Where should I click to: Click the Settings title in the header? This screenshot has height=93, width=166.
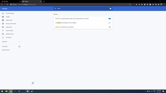point(5,9)
